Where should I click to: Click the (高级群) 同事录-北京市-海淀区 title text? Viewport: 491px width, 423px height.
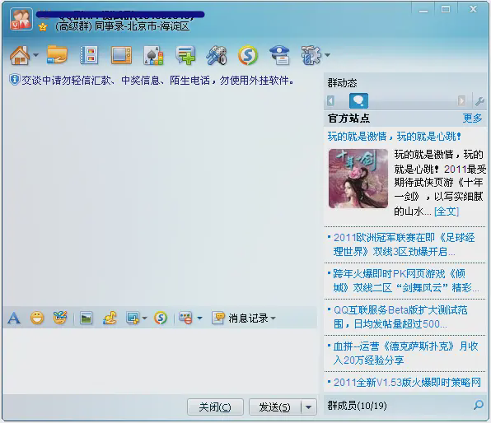click(x=122, y=26)
